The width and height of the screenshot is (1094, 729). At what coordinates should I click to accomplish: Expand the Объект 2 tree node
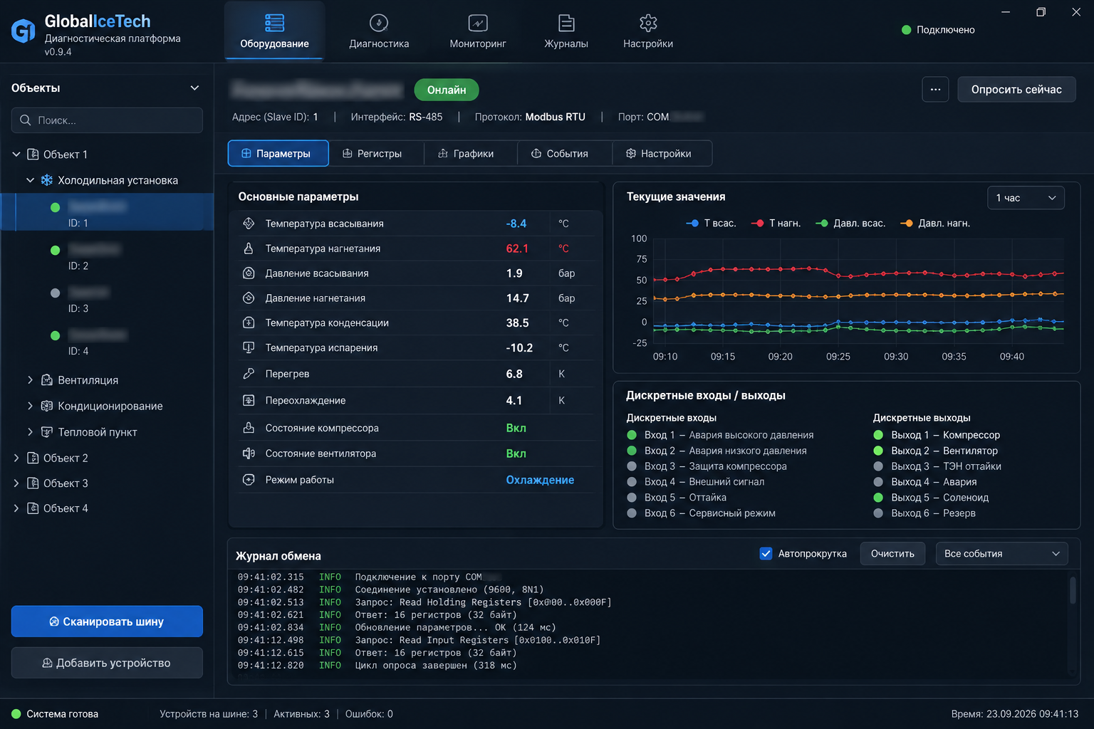click(16, 458)
